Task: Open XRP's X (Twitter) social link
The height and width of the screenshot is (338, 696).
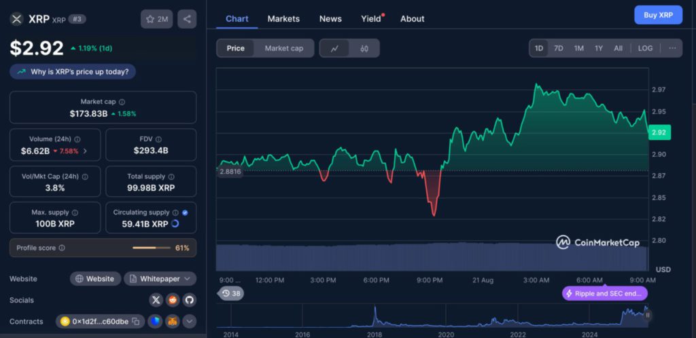Action: pos(156,299)
